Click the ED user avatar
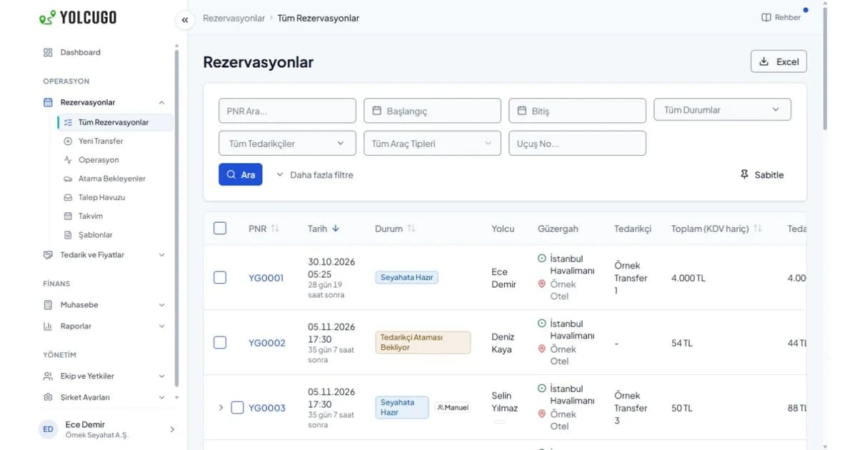This screenshot has height=450, width=857. click(x=48, y=429)
